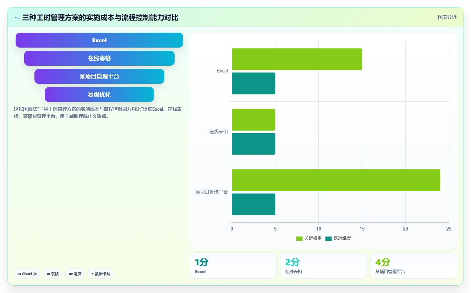
Task: Click the x-axis tick value 0
Action: 232,229
